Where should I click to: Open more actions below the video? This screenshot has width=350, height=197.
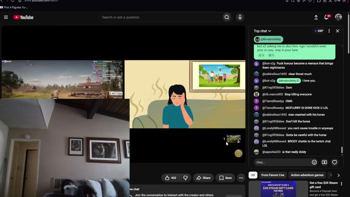241,178
